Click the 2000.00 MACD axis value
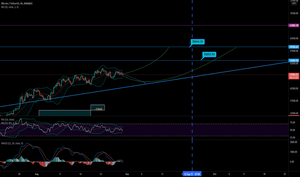 [294, 142]
